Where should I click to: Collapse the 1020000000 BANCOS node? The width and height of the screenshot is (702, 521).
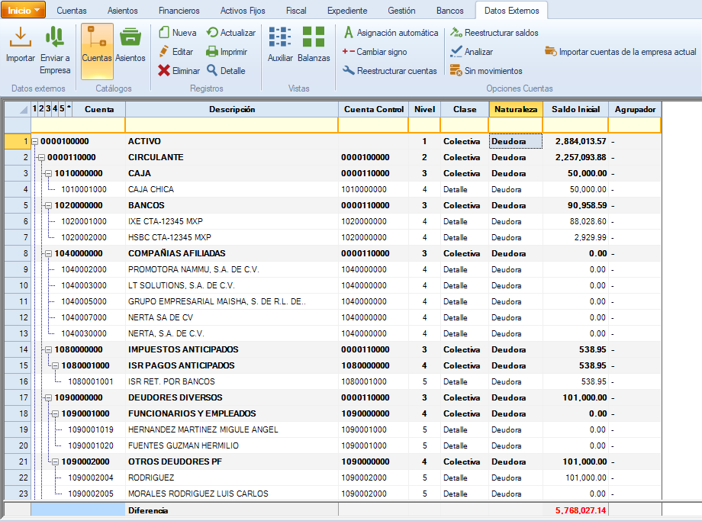[49, 206]
